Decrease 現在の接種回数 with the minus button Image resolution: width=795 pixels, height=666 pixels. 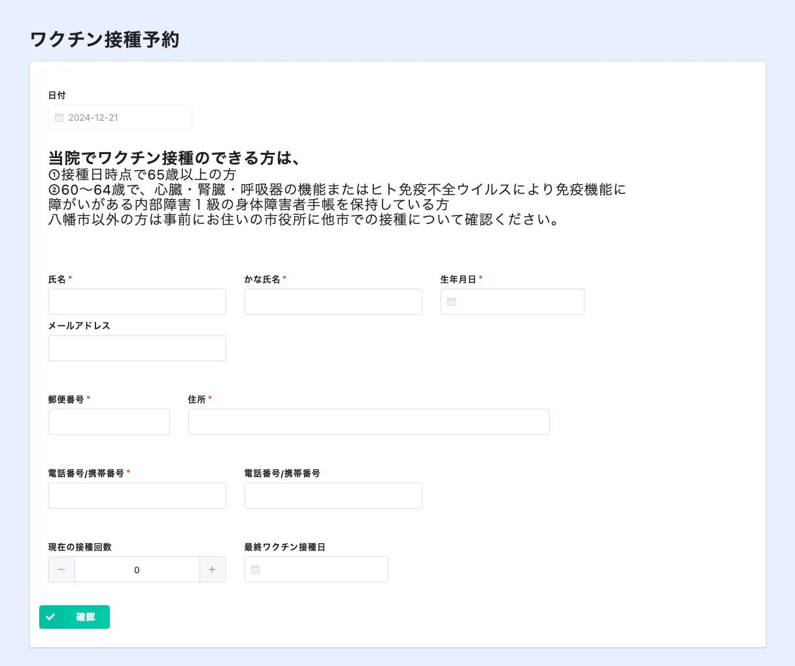click(x=61, y=569)
